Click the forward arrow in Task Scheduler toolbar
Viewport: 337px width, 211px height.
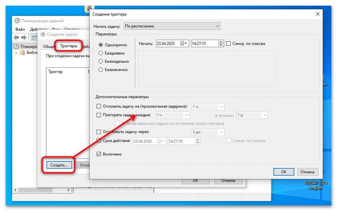coord(24,38)
